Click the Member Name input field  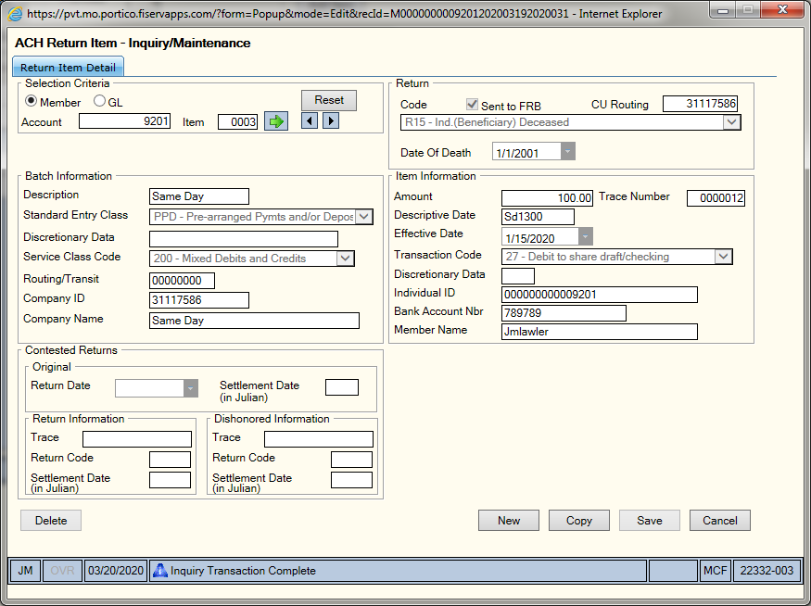[x=600, y=332]
